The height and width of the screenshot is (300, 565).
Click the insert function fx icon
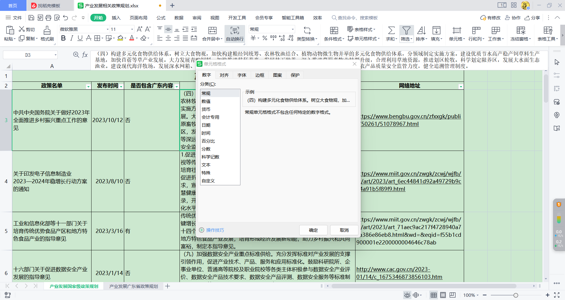pyautogui.click(x=85, y=55)
